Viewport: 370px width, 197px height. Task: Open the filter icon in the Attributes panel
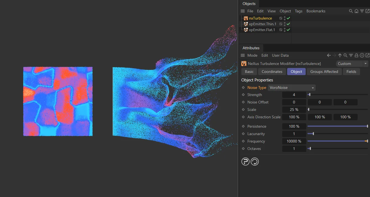pos(351,55)
